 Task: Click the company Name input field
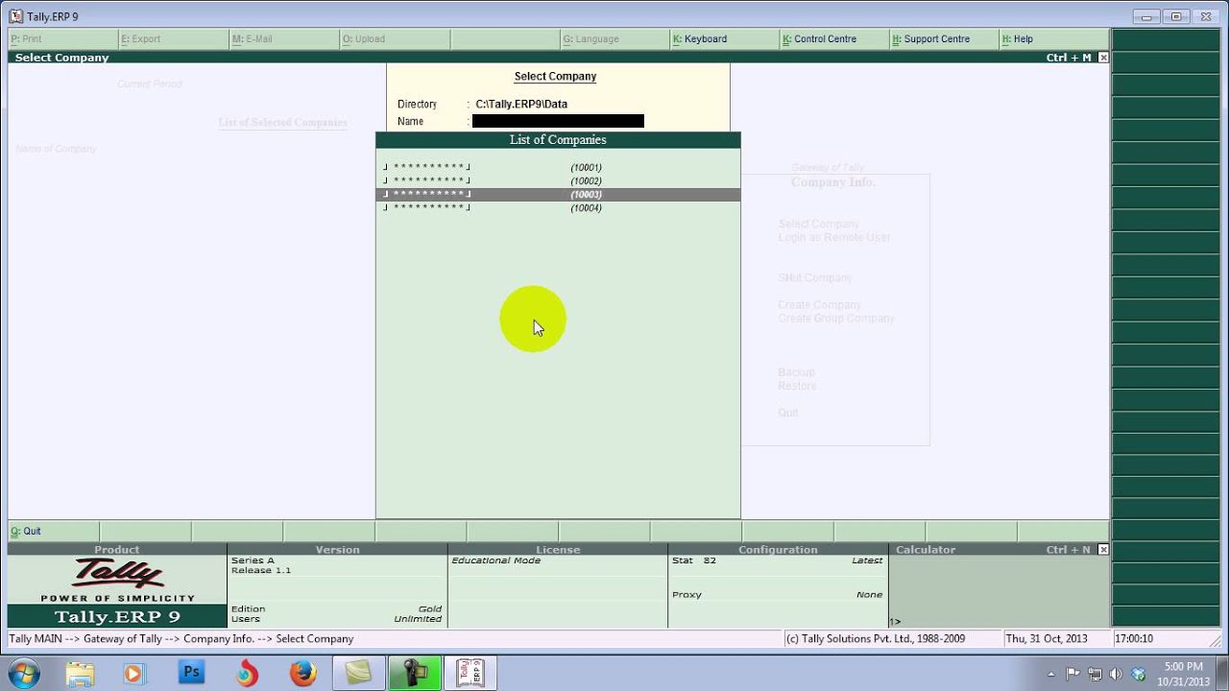coord(558,121)
